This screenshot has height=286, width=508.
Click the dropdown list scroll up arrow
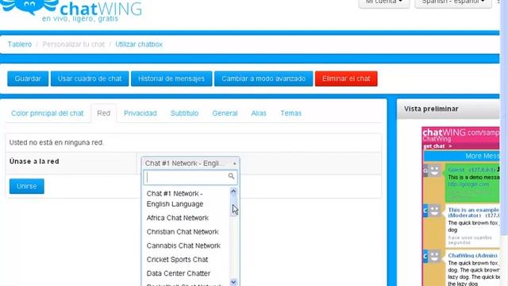click(x=233, y=191)
